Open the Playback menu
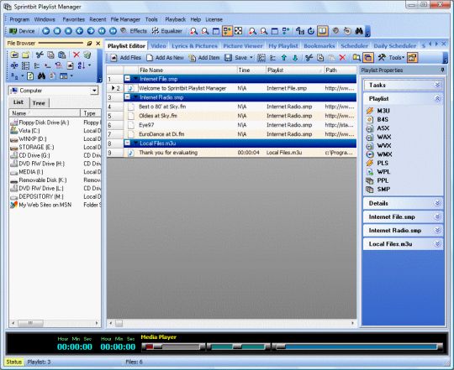The image size is (454, 370). coord(175,19)
